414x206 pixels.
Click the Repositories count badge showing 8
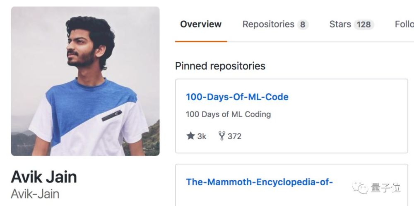pos(303,24)
